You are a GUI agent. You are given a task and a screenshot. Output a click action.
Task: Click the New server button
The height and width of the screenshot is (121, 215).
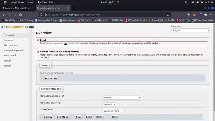51,78
